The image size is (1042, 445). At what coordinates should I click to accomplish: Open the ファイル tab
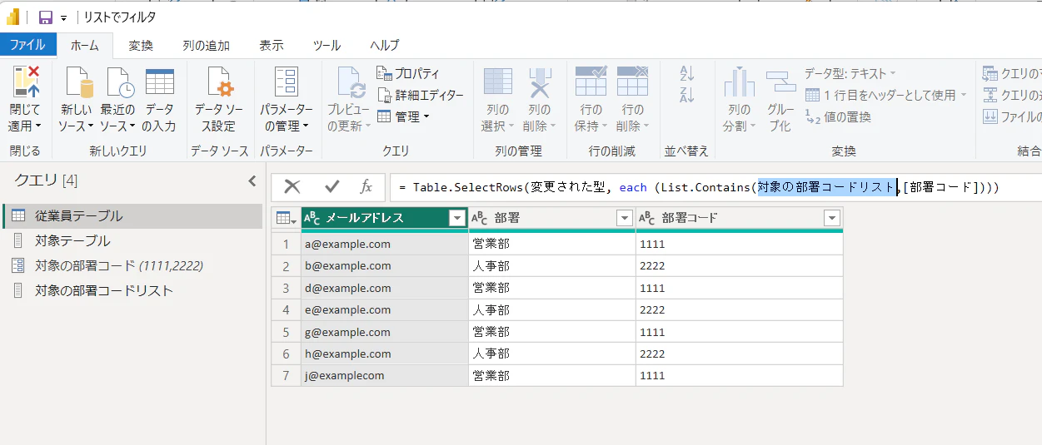click(28, 45)
